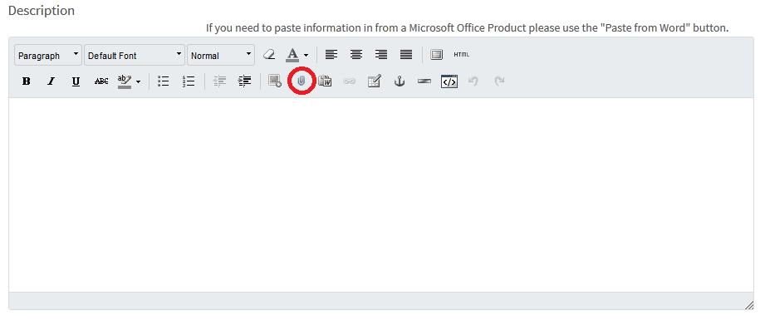Insert a horizontal rule line

(x=424, y=81)
